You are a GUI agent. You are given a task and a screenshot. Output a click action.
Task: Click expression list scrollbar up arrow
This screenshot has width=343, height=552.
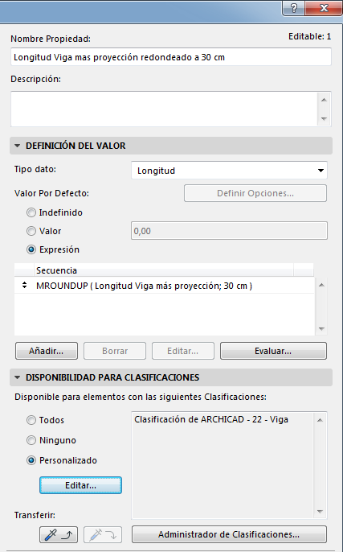[321, 285]
